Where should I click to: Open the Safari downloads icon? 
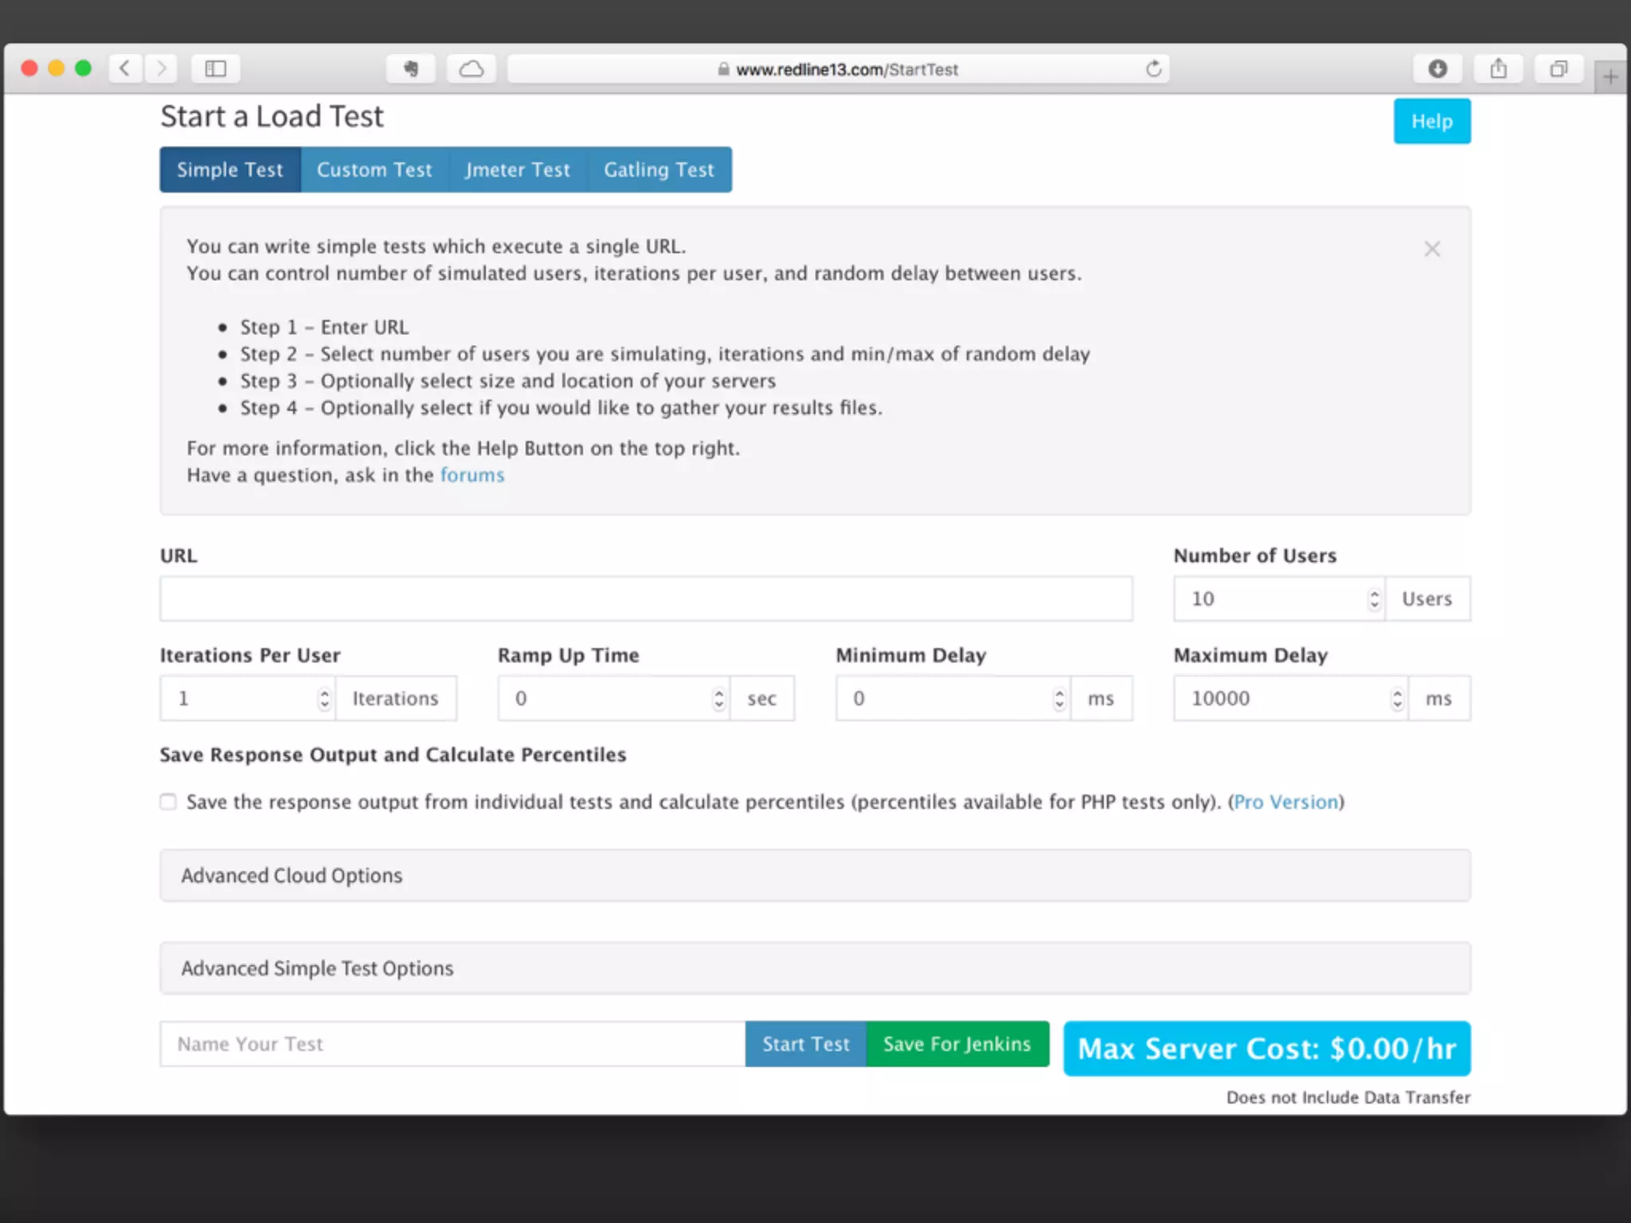1437,68
